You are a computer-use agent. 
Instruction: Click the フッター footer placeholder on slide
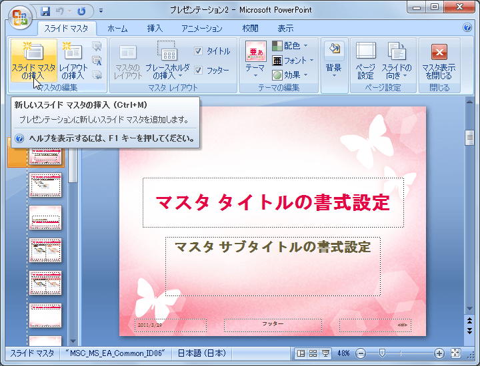[x=273, y=325]
